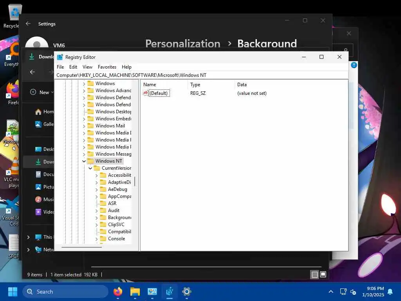Click the Windows Mail folder icon
401x301 pixels.
click(x=90, y=126)
